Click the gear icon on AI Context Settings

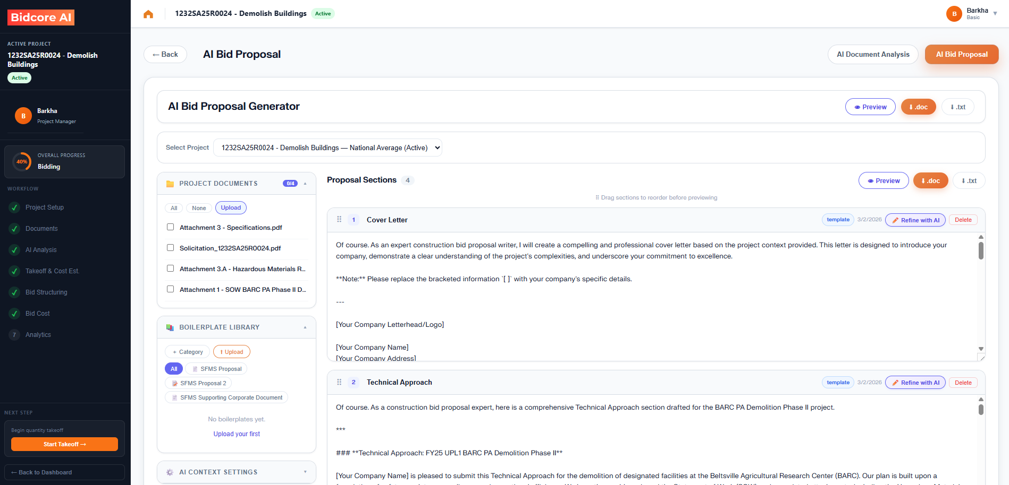point(170,472)
